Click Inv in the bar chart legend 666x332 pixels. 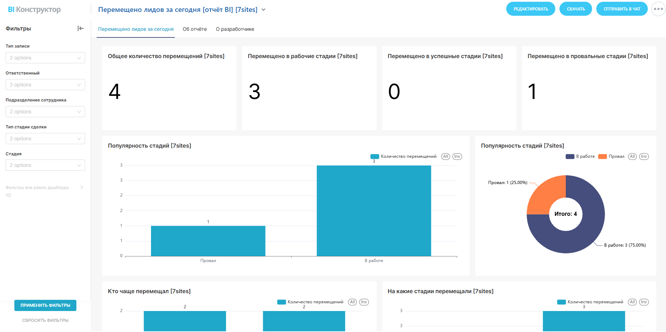point(457,156)
